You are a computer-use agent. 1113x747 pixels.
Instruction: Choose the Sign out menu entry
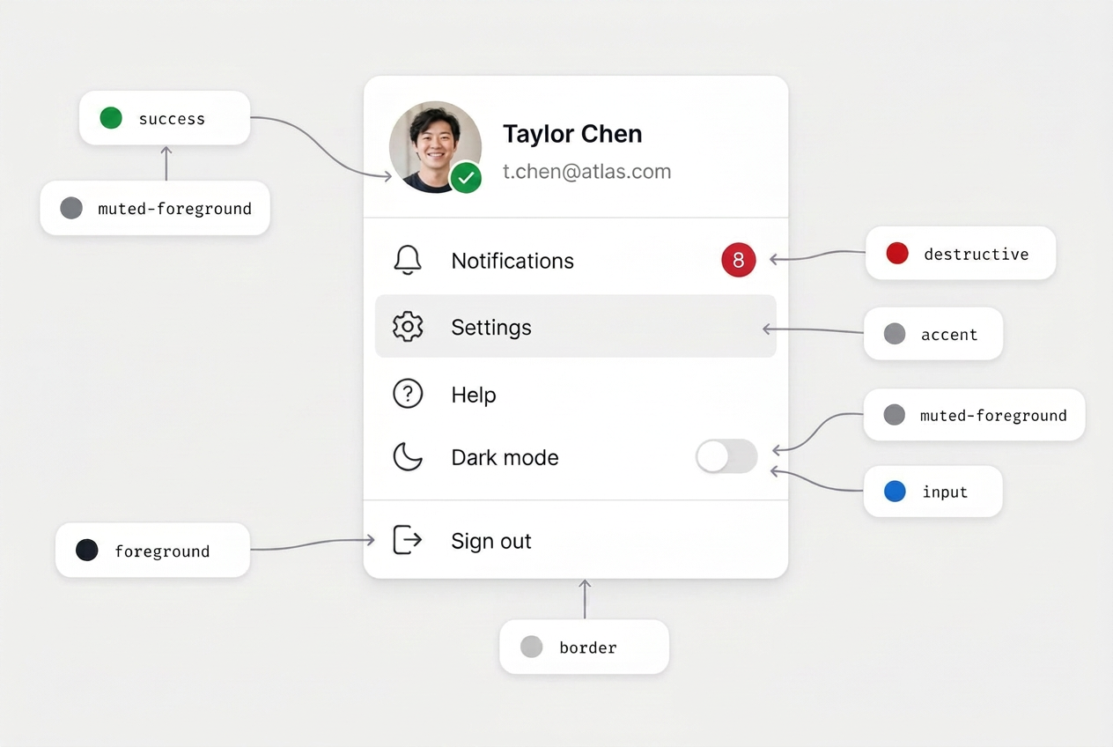pyautogui.click(x=576, y=540)
